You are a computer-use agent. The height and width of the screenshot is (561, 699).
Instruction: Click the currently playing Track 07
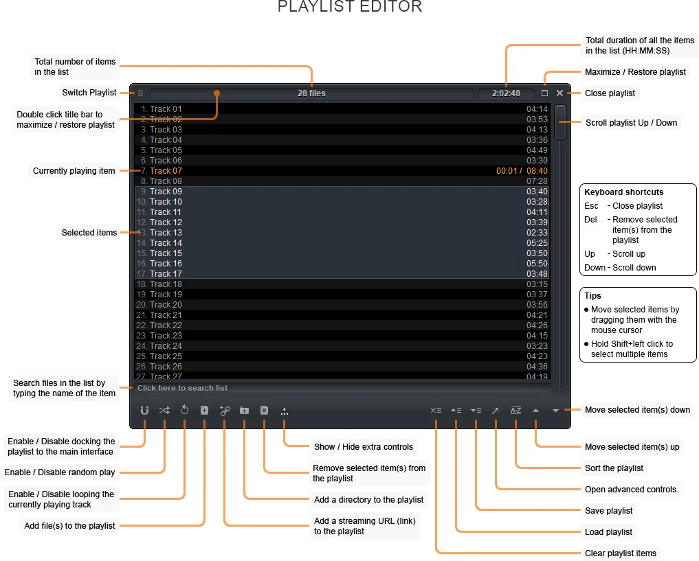pos(342,170)
